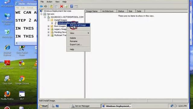Open the Action menu in WDS console
This screenshot has width=193, height=109.
(x=49, y=2)
